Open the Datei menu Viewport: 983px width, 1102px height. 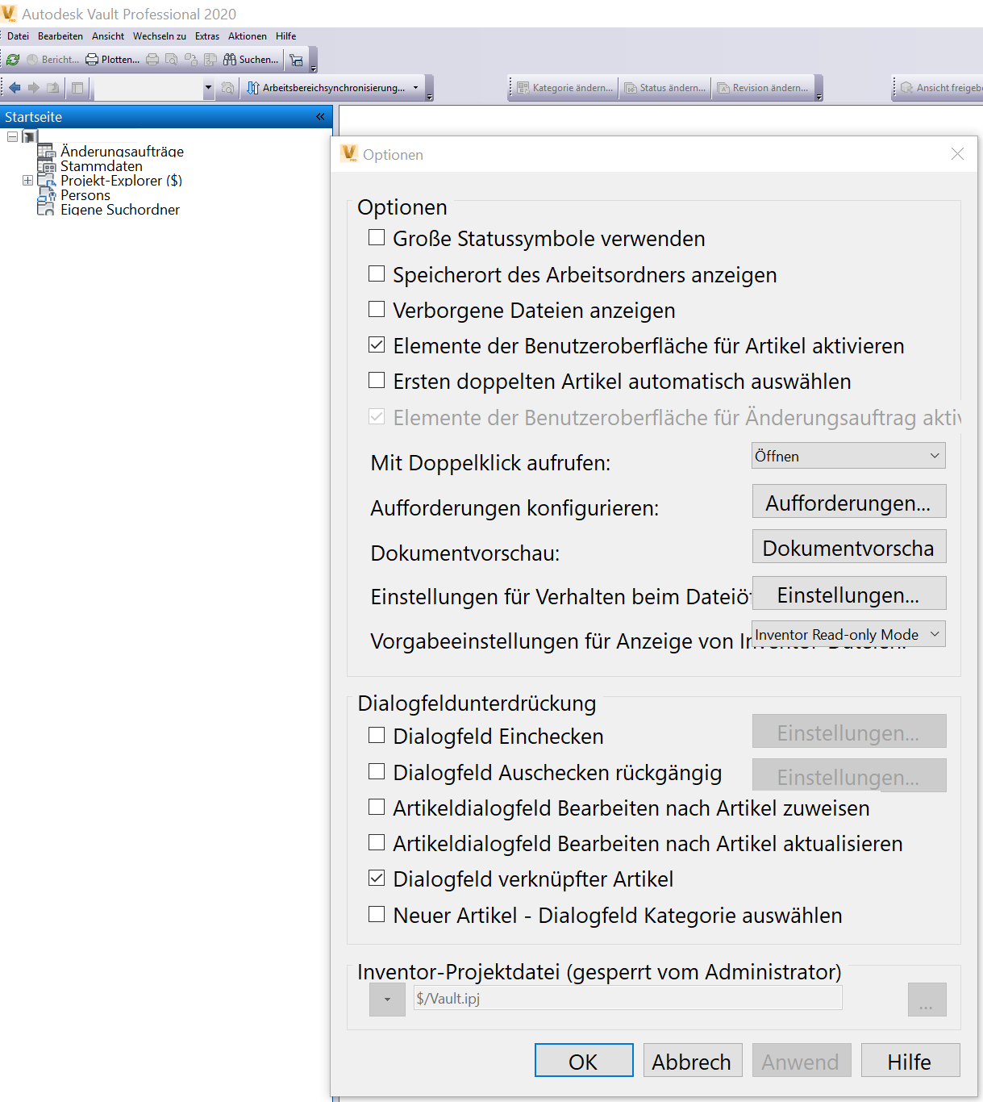18,36
